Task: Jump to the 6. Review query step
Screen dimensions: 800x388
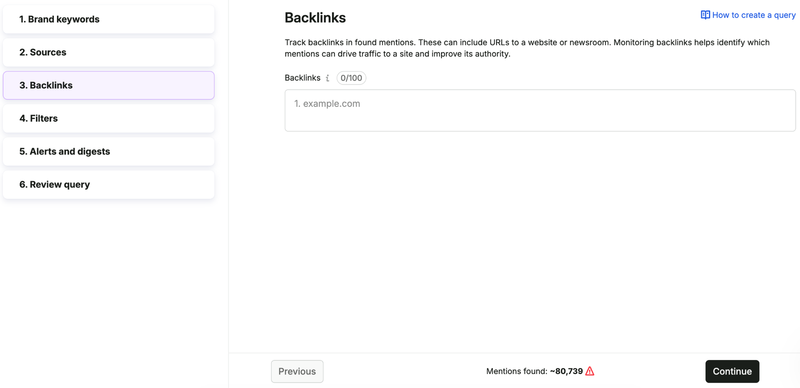Action: (x=108, y=184)
